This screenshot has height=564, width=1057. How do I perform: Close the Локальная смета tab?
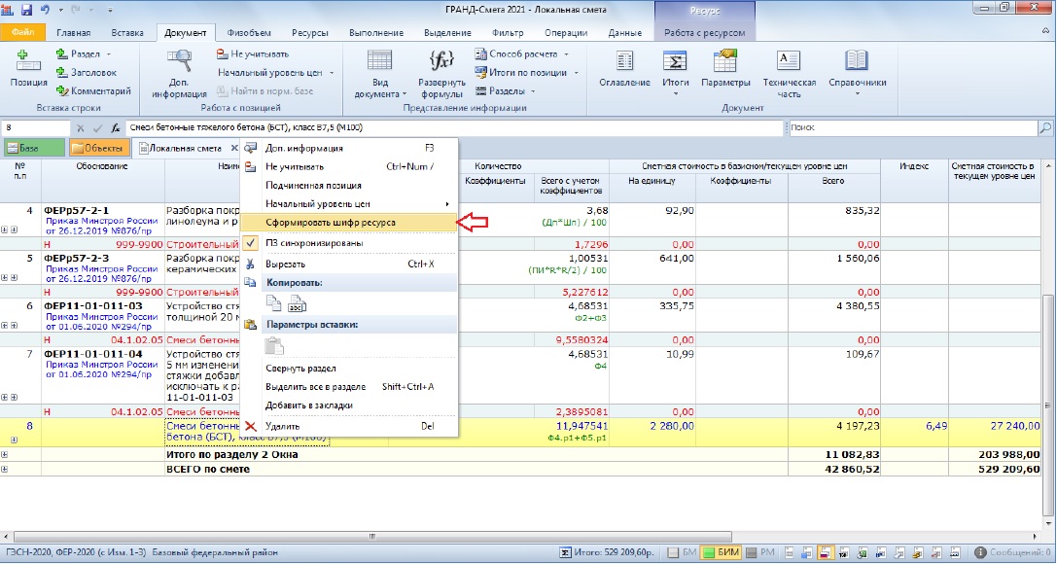[x=234, y=148]
